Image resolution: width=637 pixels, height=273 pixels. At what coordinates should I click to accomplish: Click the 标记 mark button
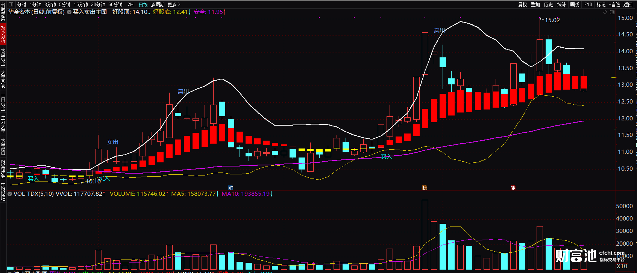[x=601, y=4]
